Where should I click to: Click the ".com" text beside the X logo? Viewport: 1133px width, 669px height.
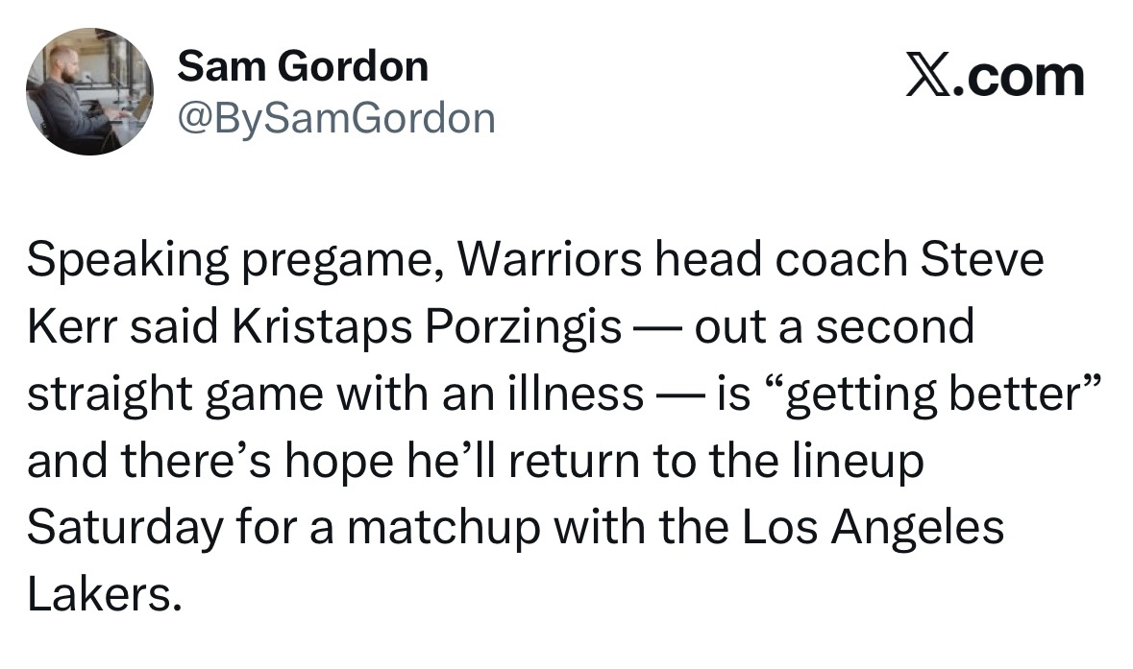[x=1018, y=77]
